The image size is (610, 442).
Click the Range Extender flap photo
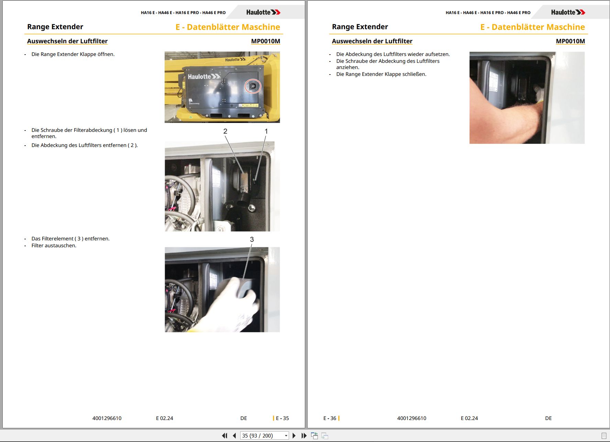(222, 87)
